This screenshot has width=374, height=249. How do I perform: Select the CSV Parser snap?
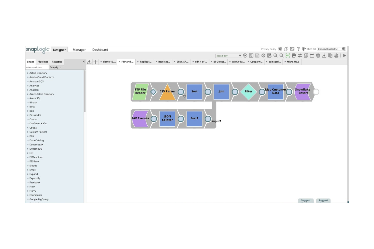[x=167, y=92]
